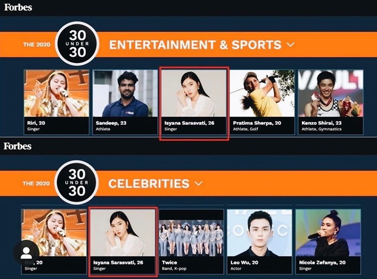The image size is (377, 279).
Task: Open the Kenzo Shirai gymnastics photo
Action: [331, 93]
